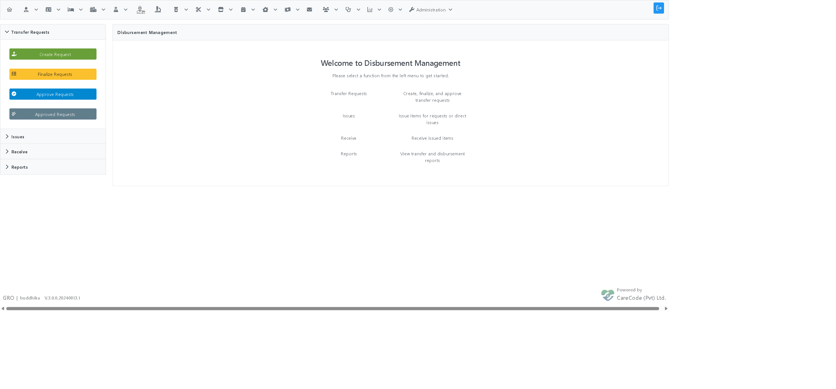Screen dimensions: 836x389
Task: Click the courier person with box icon
Action: click(140, 10)
